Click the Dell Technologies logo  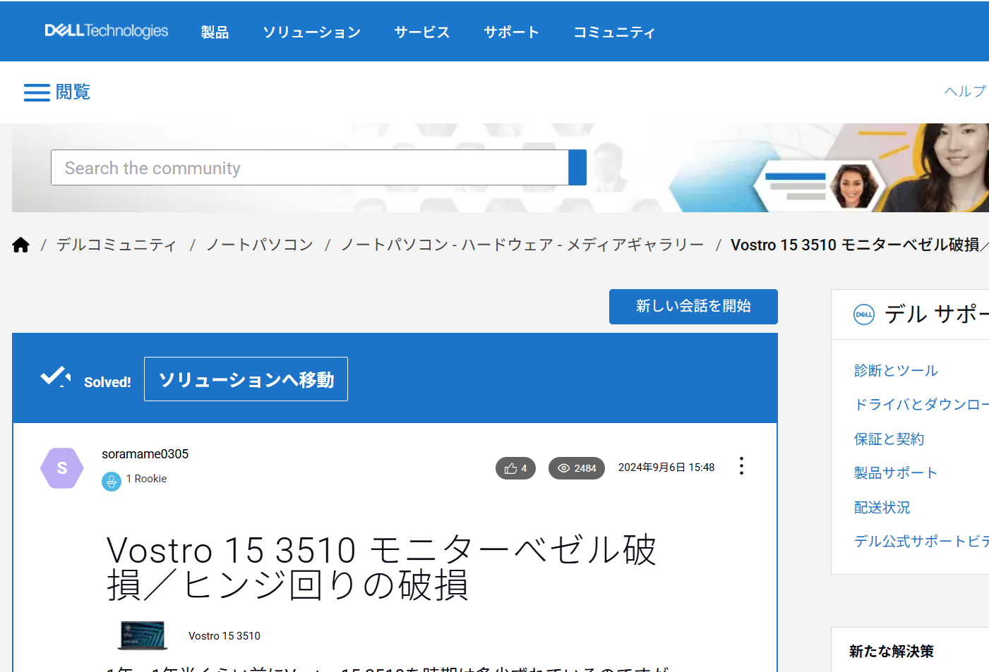(x=107, y=31)
